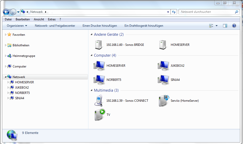Open the Ansicht menu
The width and height of the screenshot is (243, 144).
39,19
